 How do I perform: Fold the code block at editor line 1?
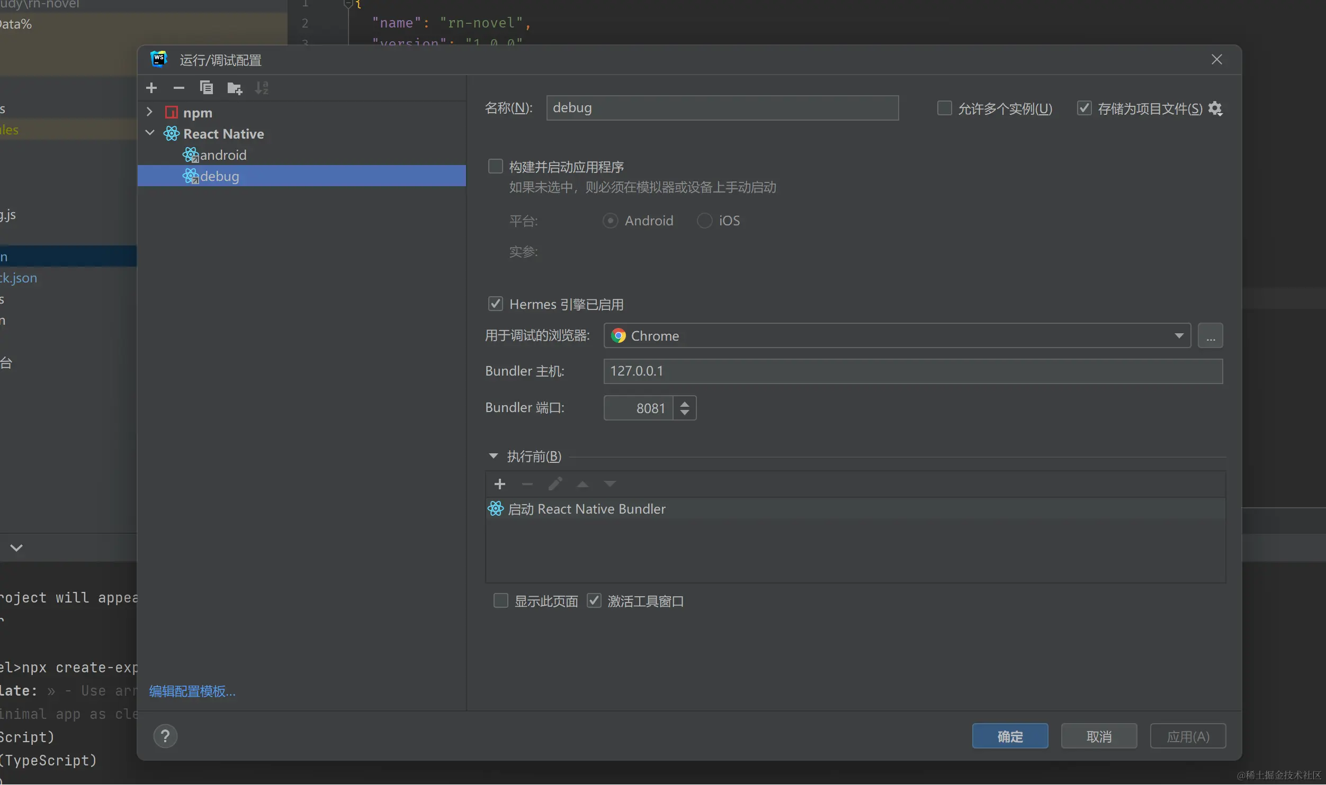348,4
